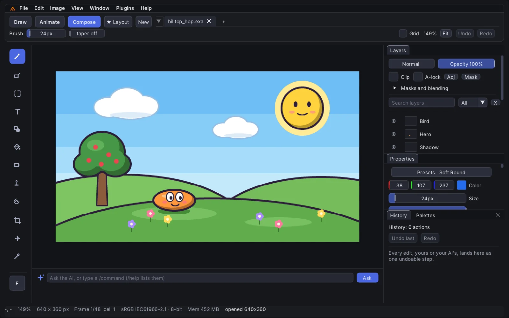Image resolution: width=509 pixels, height=318 pixels.
Task: Click the F button below tools
Action: pyautogui.click(x=17, y=283)
